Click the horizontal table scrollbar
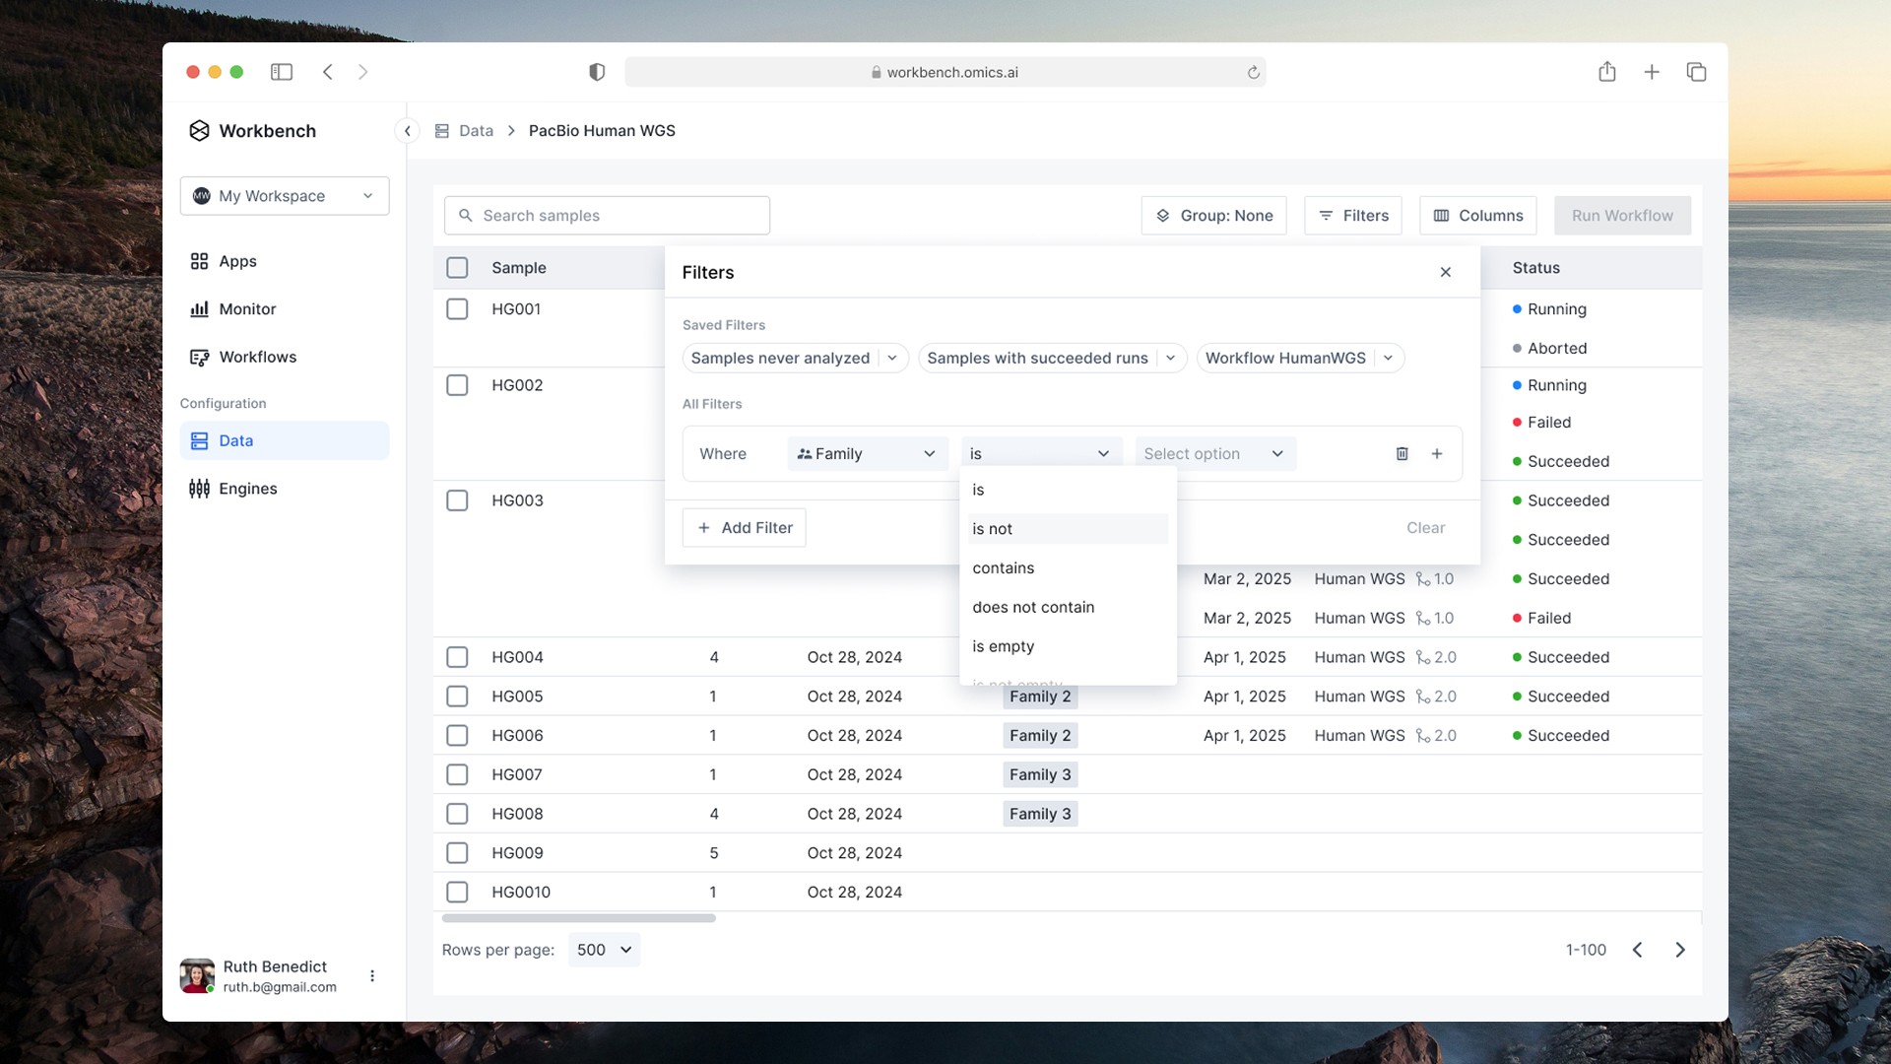 coord(579,918)
